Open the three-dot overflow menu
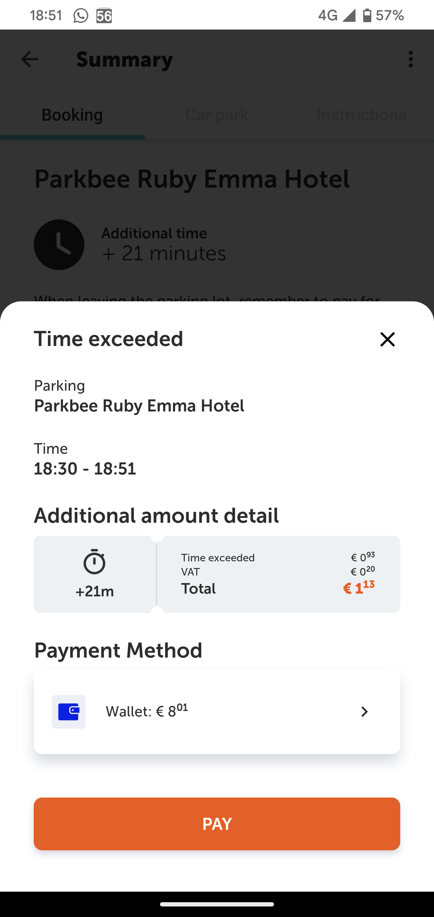 (410, 59)
